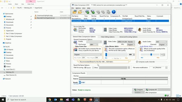Click the audio bitrate slider handle

pyautogui.click(x=151, y=54)
